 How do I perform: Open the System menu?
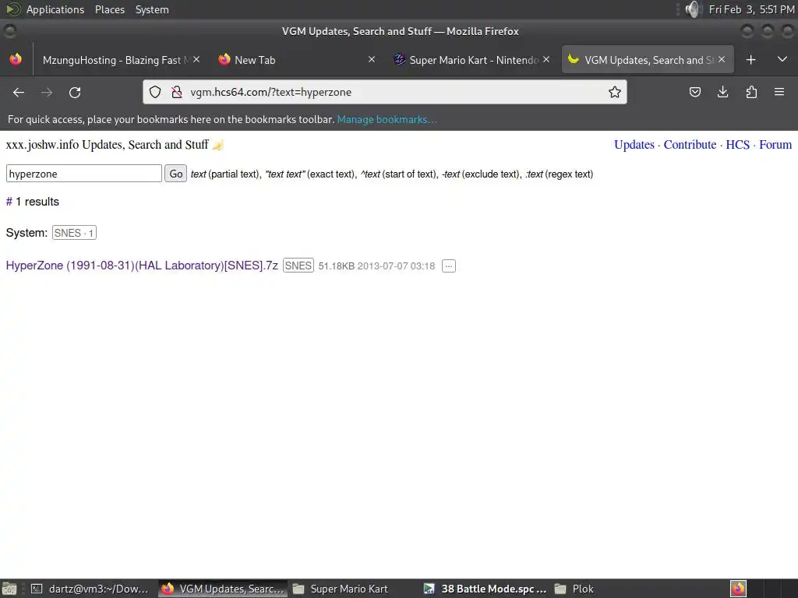tap(152, 9)
